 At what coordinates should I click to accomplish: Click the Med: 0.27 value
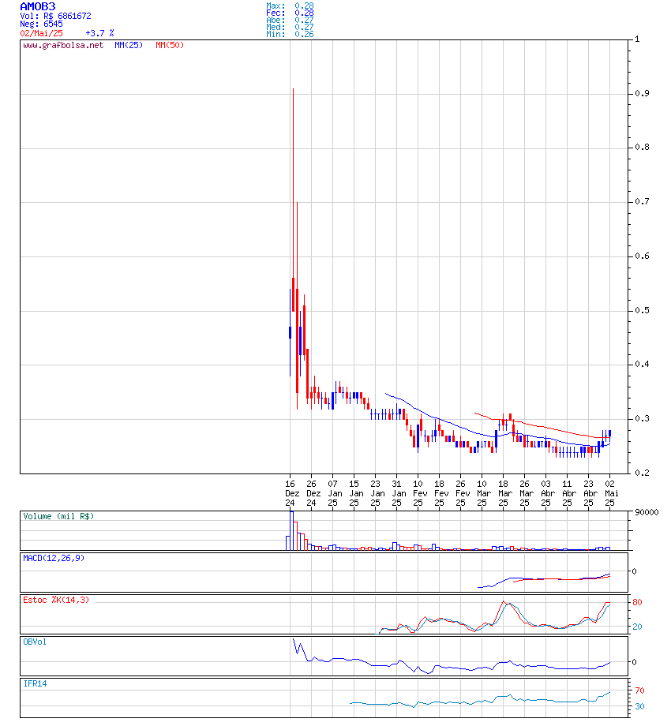tap(290, 27)
